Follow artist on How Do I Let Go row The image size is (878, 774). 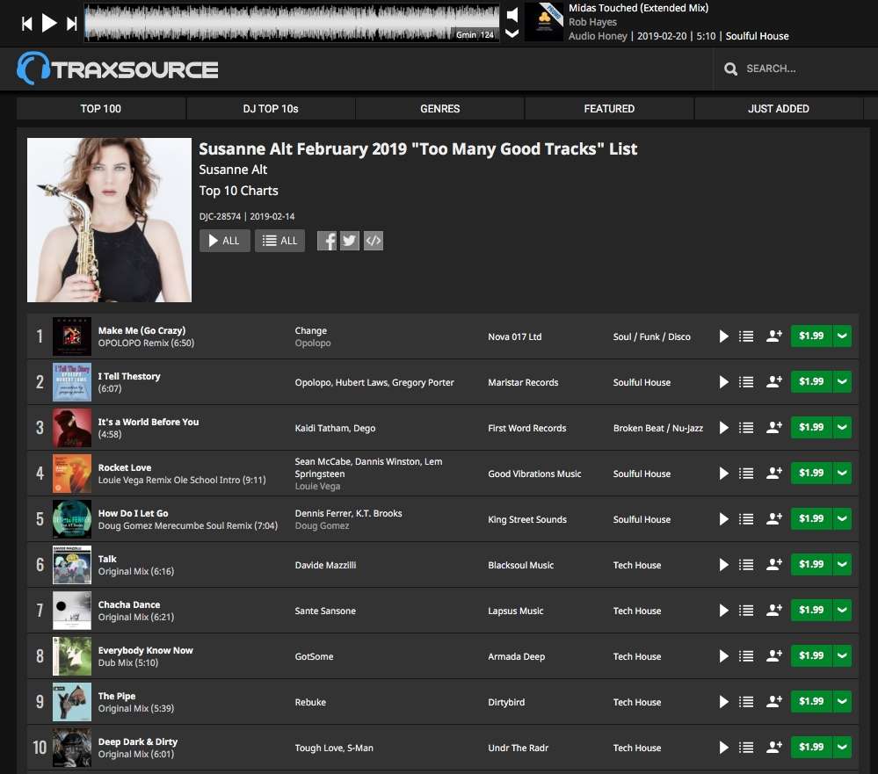coord(773,519)
